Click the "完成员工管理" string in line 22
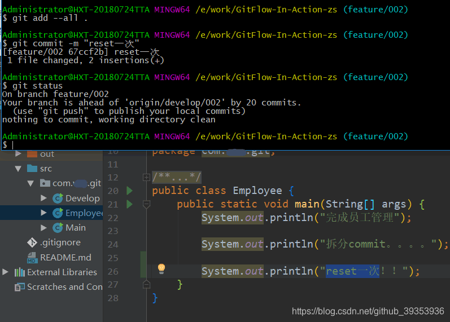The height and width of the screenshot is (322, 450). point(359,217)
